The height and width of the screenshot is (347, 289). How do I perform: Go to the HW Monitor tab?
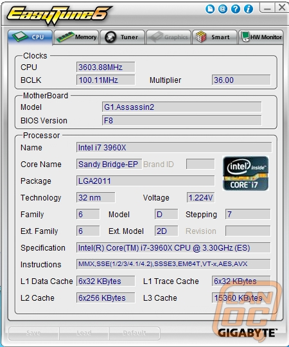[x=261, y=37]
